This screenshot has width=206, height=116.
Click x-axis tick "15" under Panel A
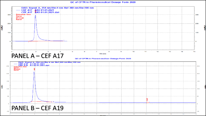pyautogui.click(x=194, y=52)
